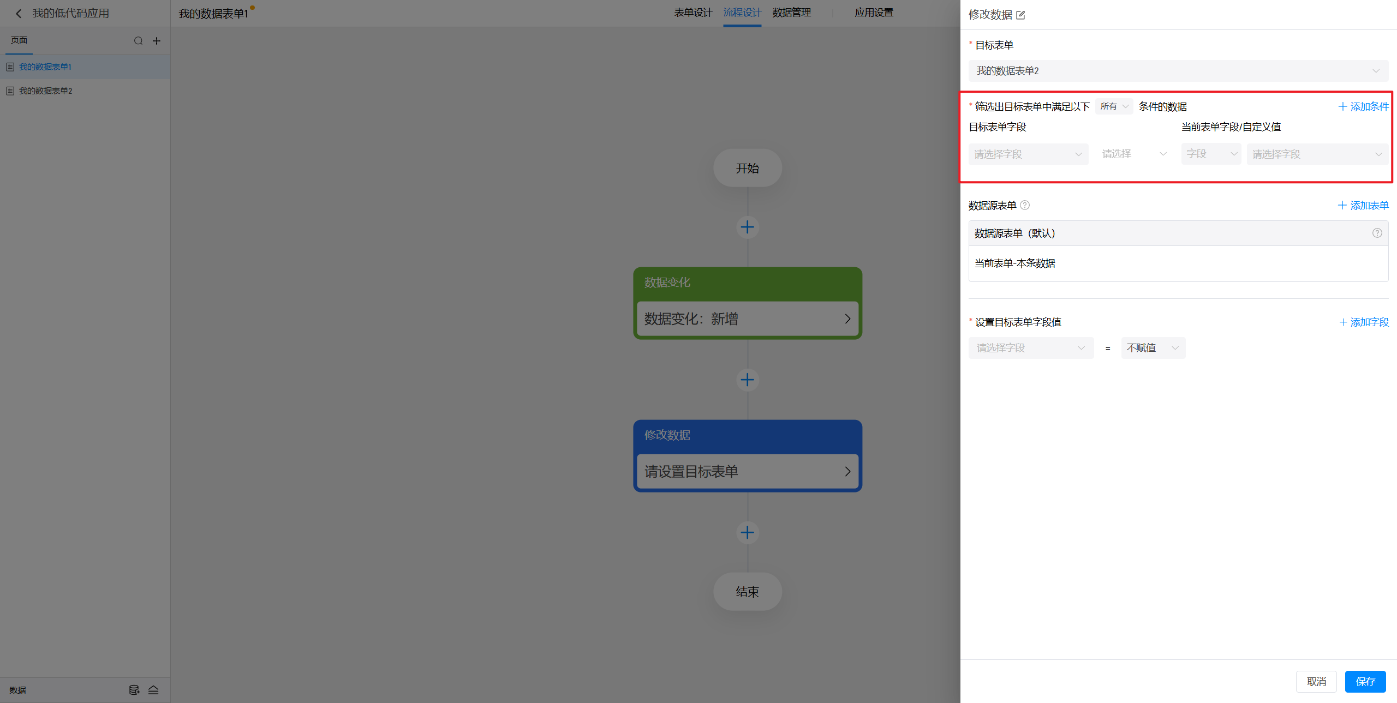1397x703 pixels.
Task: Click the 添加条件 link
Action: (1363, 107)
